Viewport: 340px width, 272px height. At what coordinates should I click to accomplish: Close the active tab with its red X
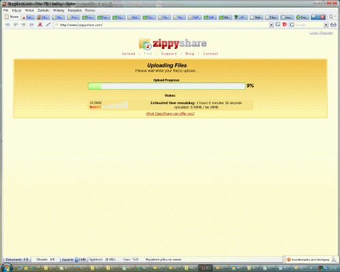click(322, 17)
